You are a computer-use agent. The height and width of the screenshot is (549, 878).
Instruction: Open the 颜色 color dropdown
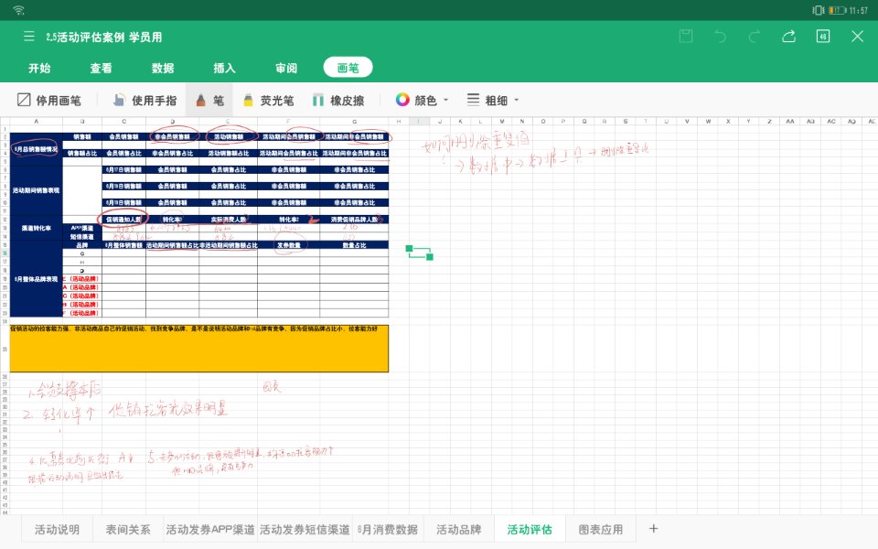tap(422, 101)
